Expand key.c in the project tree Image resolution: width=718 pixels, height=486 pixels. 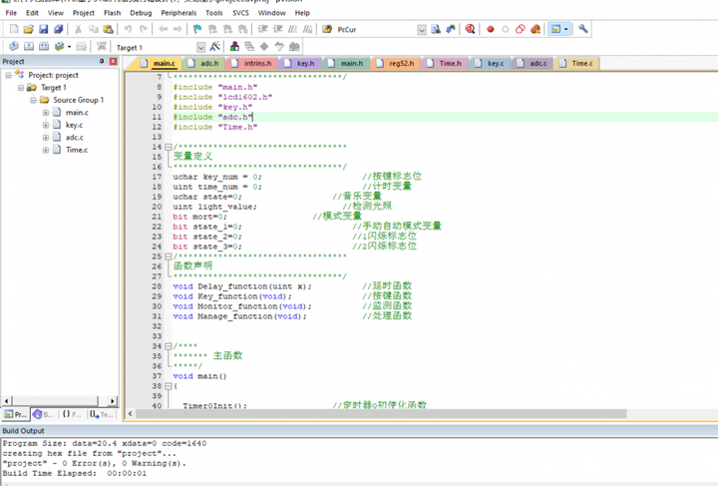tap(46, 125)
